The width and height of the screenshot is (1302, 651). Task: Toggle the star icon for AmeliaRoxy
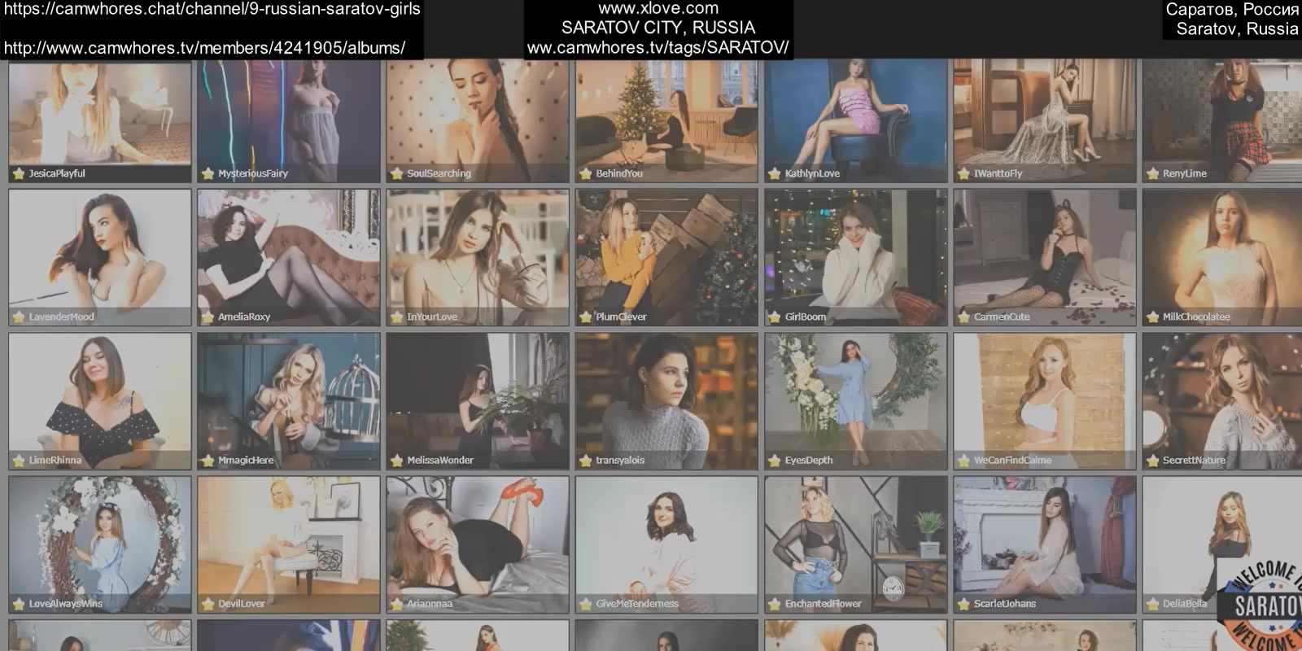208,317
